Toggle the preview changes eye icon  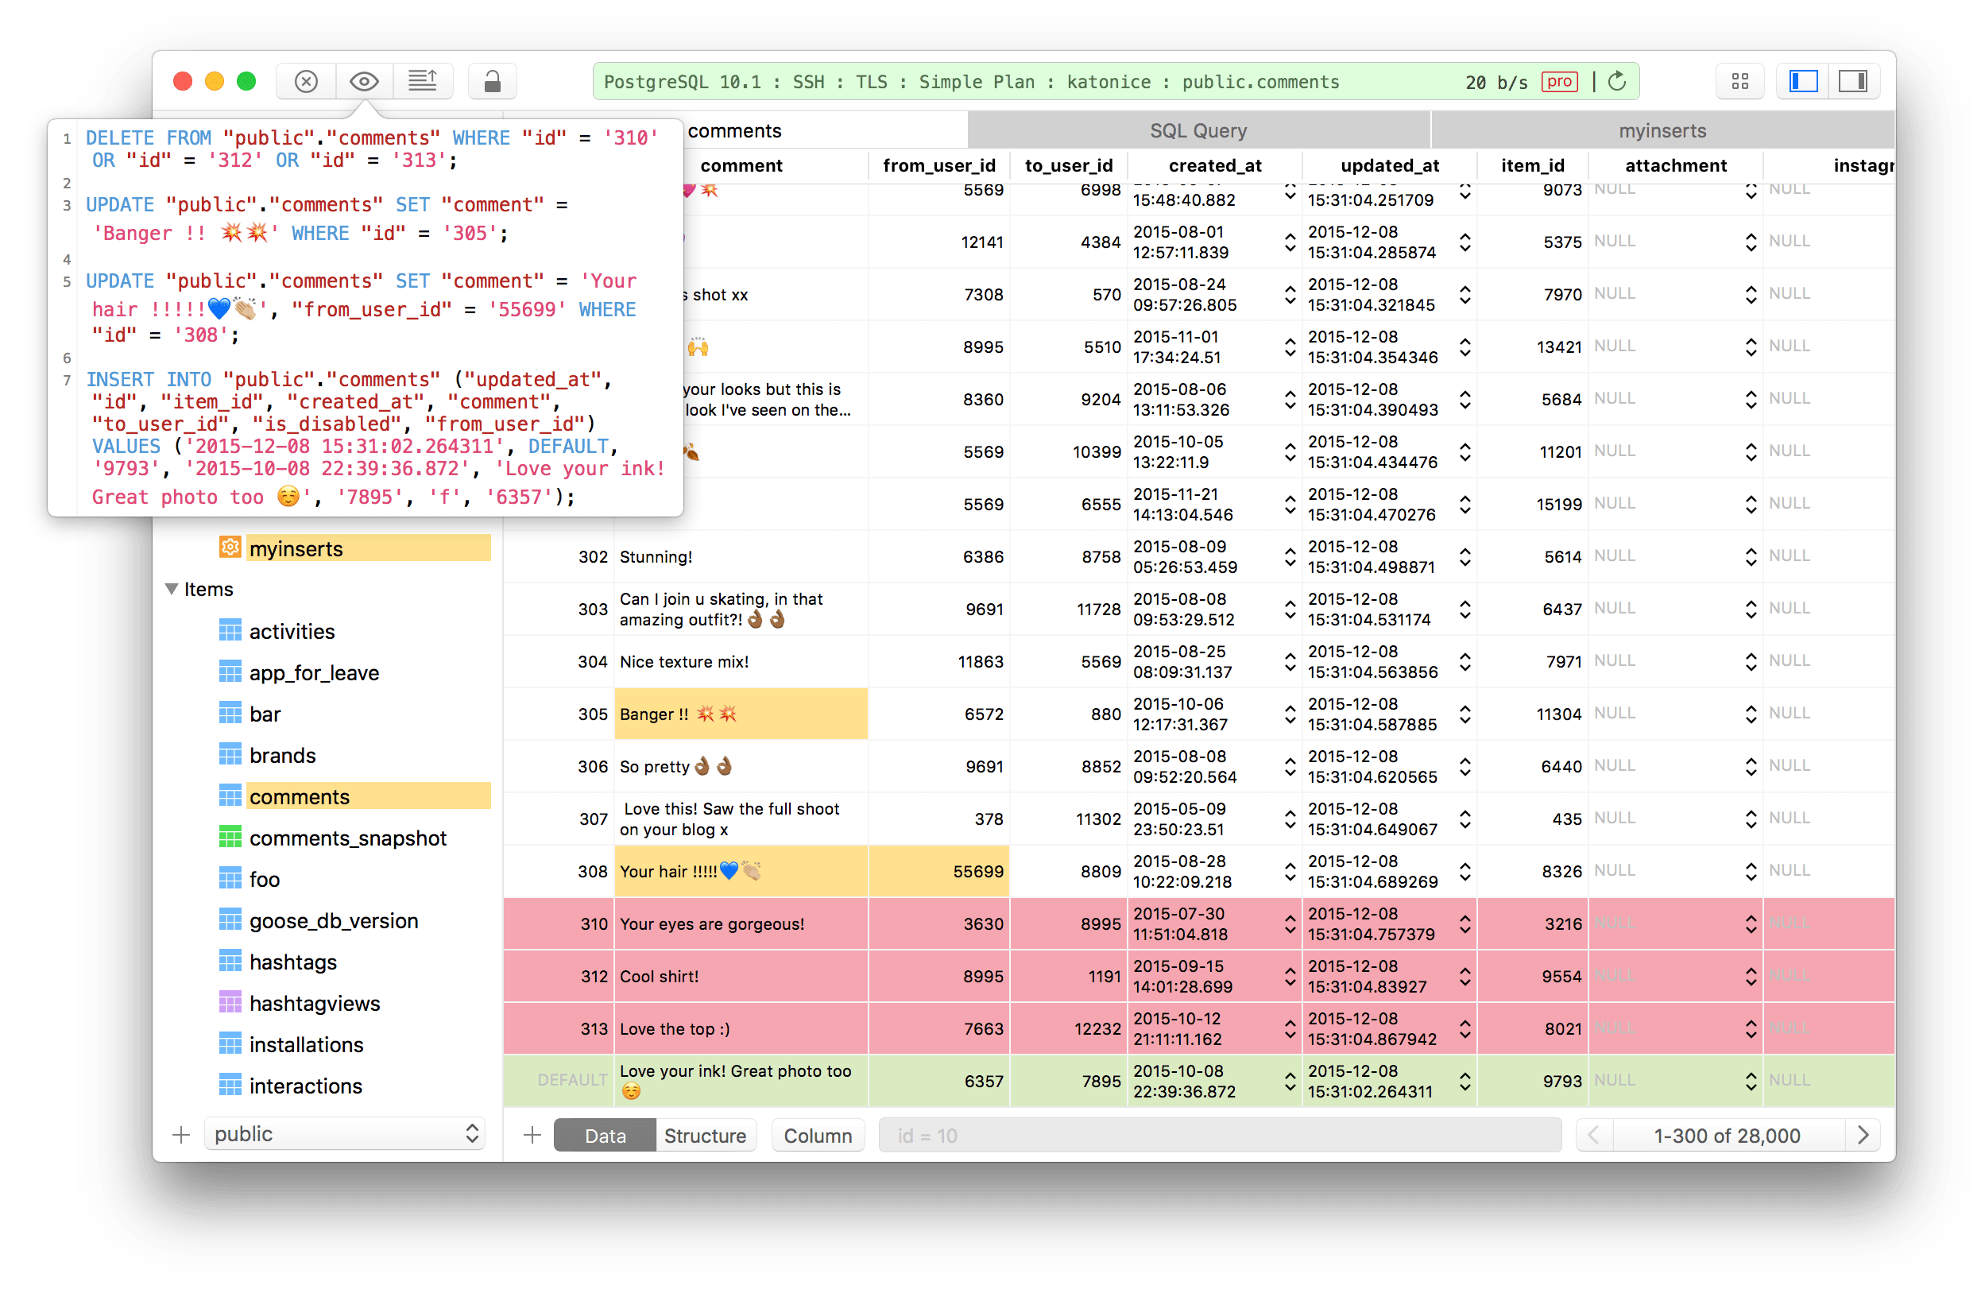click(x=365, y=81)
